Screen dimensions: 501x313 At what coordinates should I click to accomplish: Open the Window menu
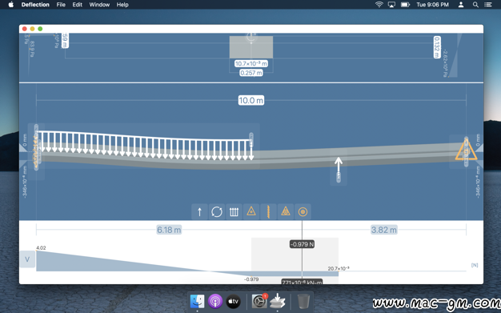pos(99,5)
